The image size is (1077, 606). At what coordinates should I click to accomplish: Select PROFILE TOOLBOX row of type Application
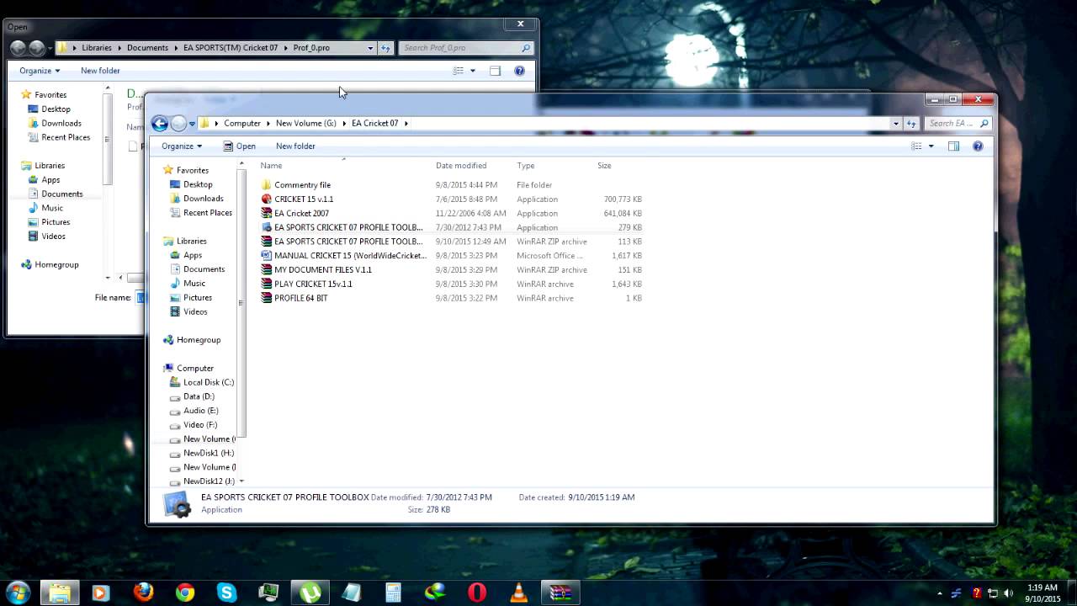click(452, 228)
